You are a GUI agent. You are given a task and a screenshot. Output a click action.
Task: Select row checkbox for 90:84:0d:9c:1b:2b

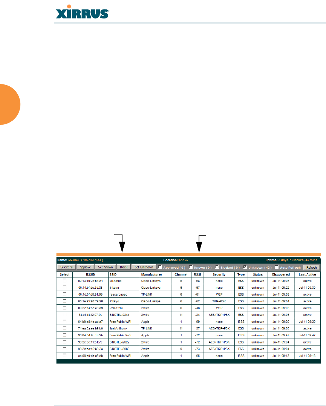coord(64,335)
